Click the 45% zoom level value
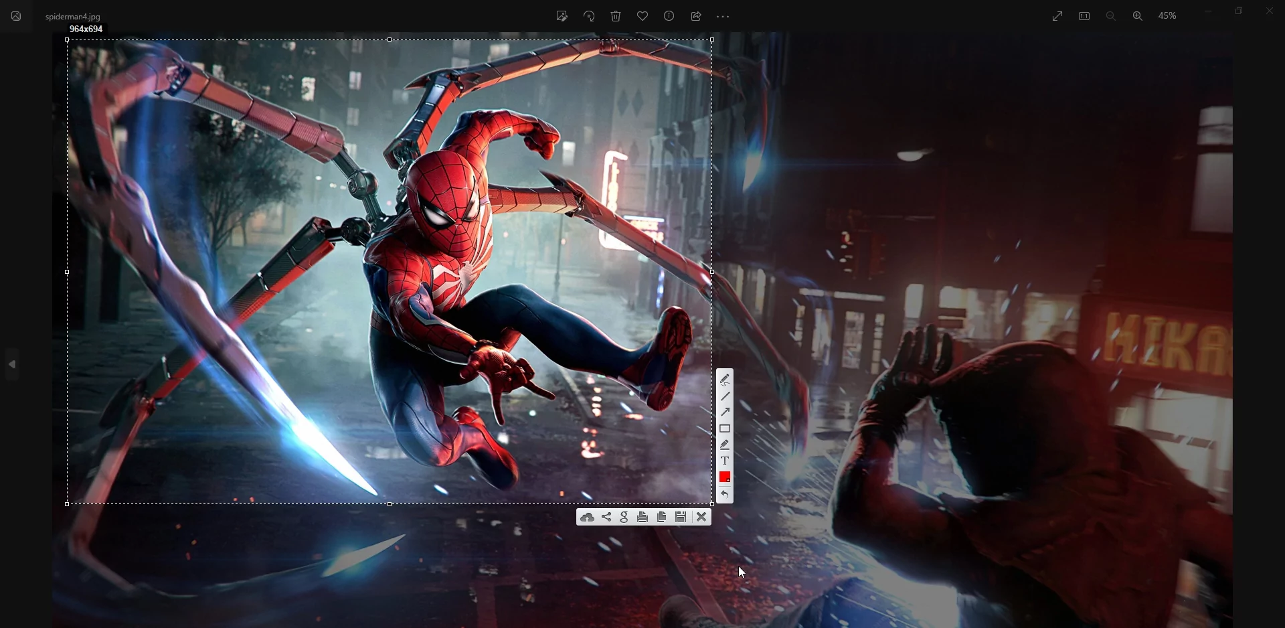This screenshot has height=628, width=1285. pyautogui.click(x=1169, y=16)
